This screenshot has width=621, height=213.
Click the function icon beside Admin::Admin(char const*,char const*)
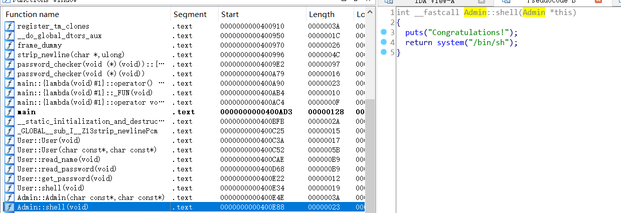(9, 197)
